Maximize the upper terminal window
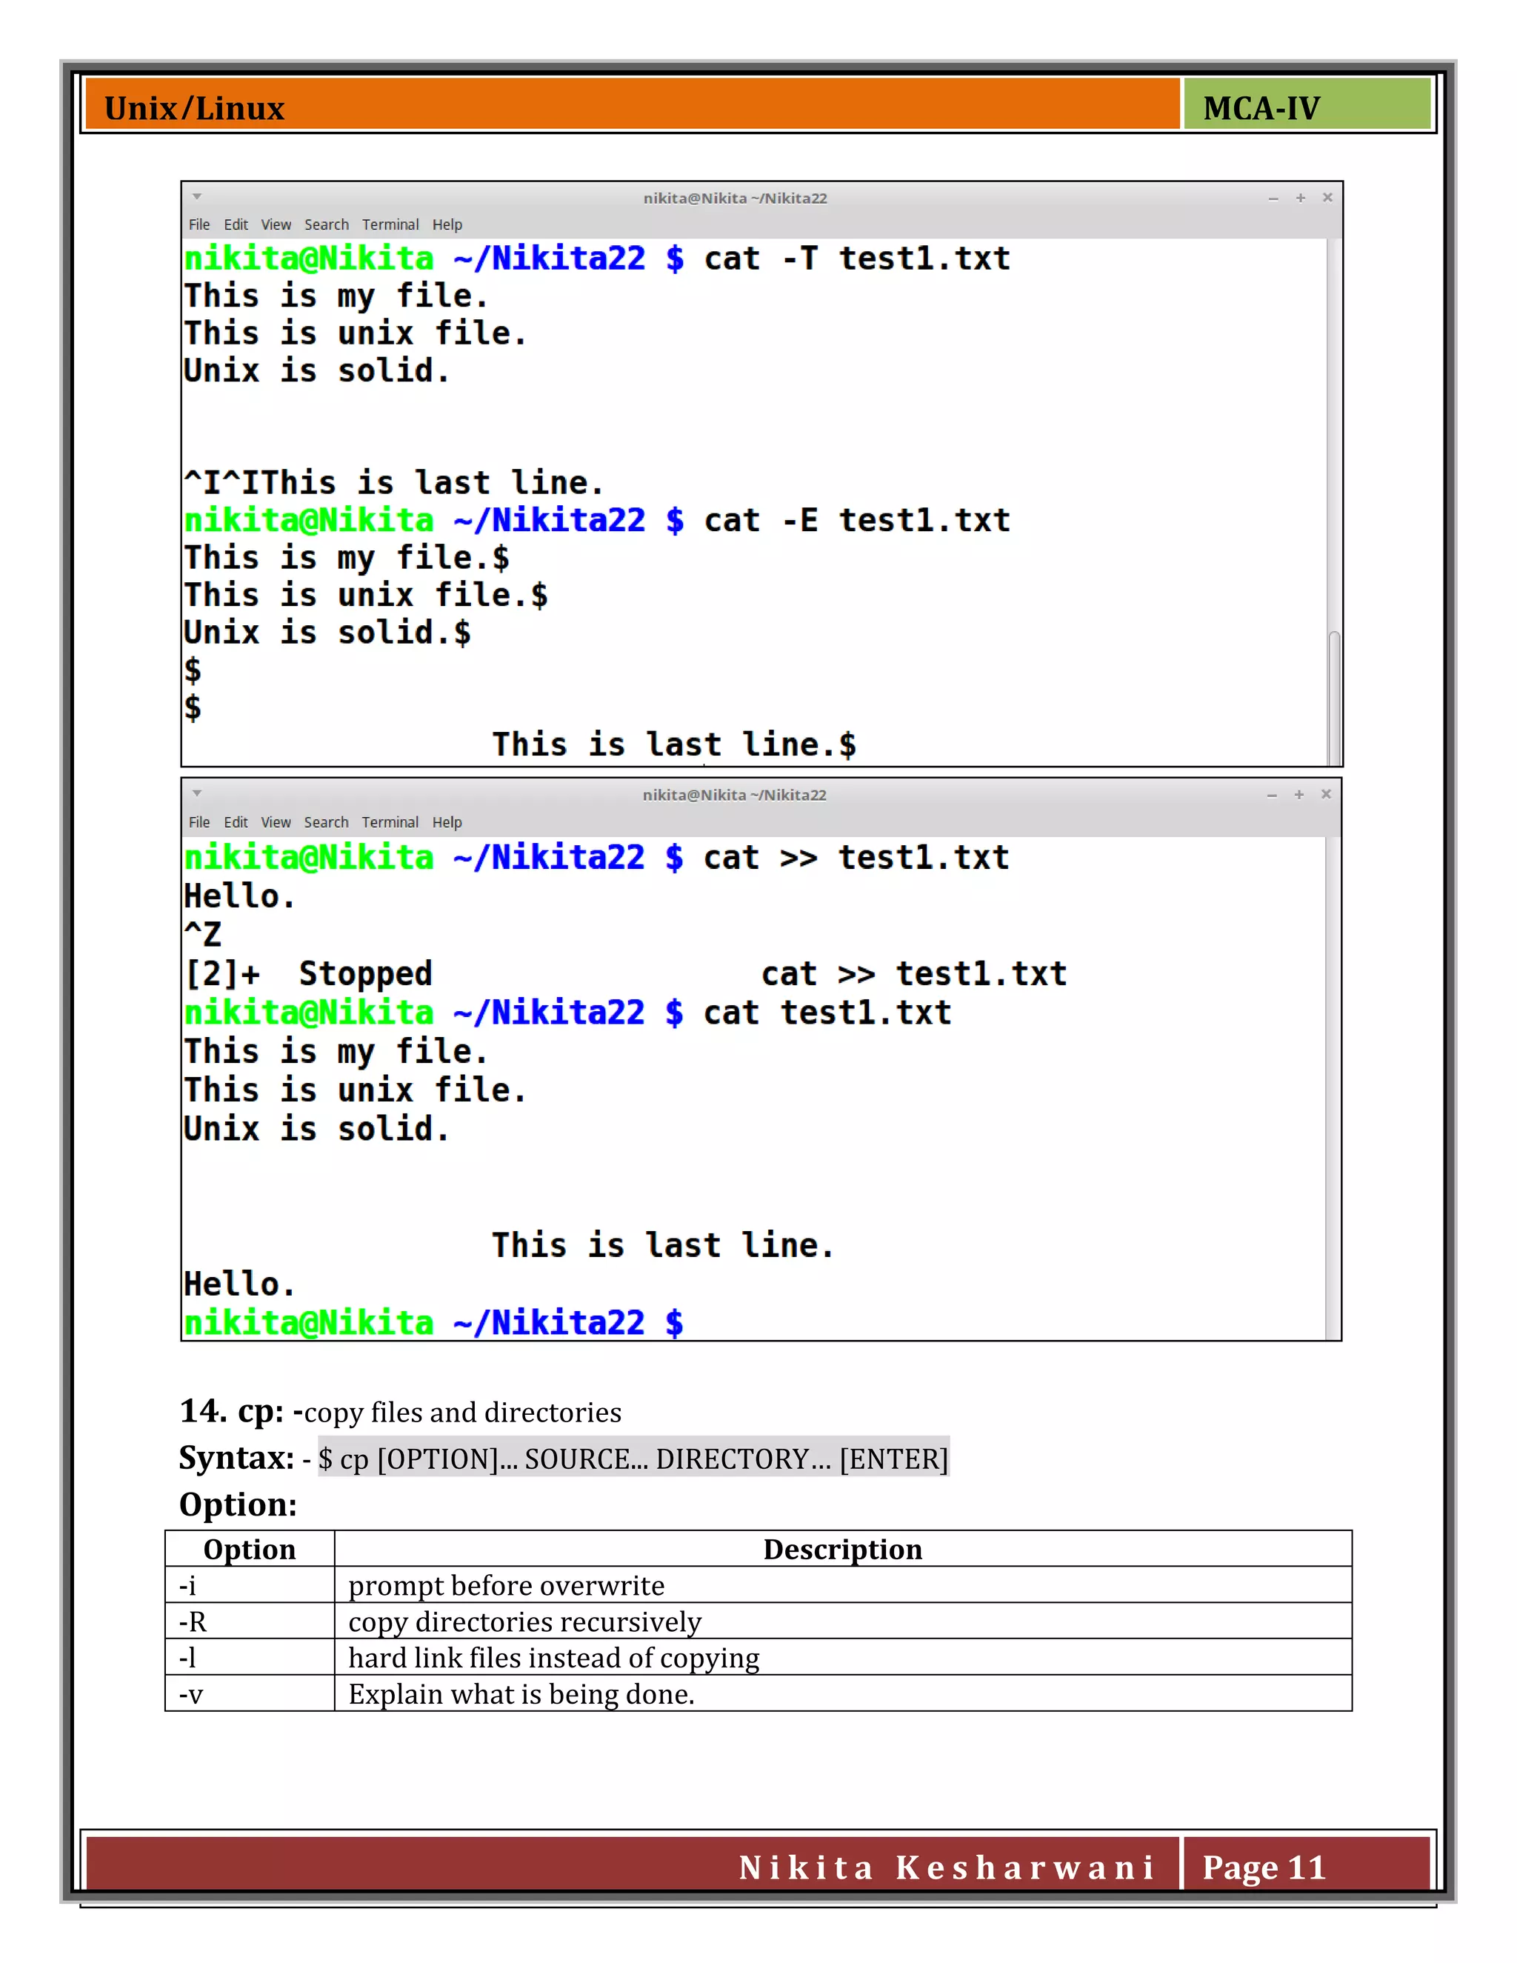 tap(1301, 198)
